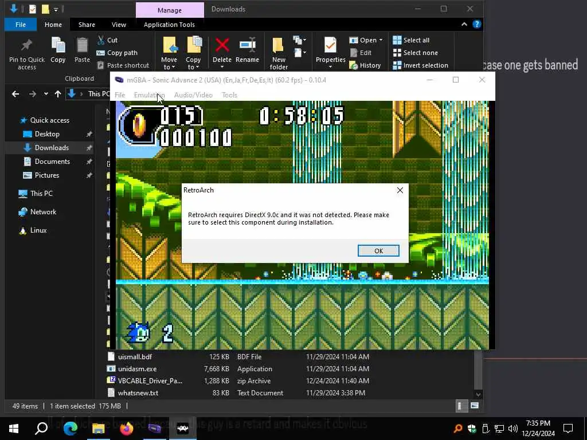
Task: Click the Copy ribbon icon
Action: pyautogui.click(x=58, y=50)
